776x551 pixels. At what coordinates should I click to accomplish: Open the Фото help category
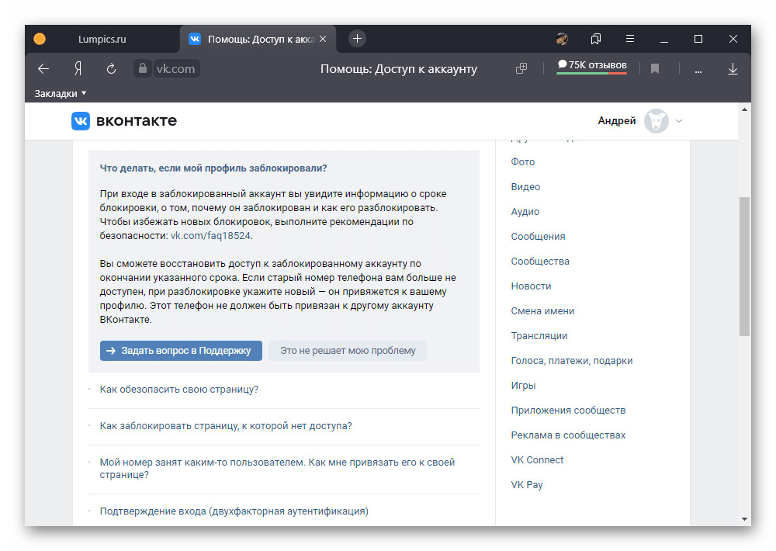click(x=522, y=162)
